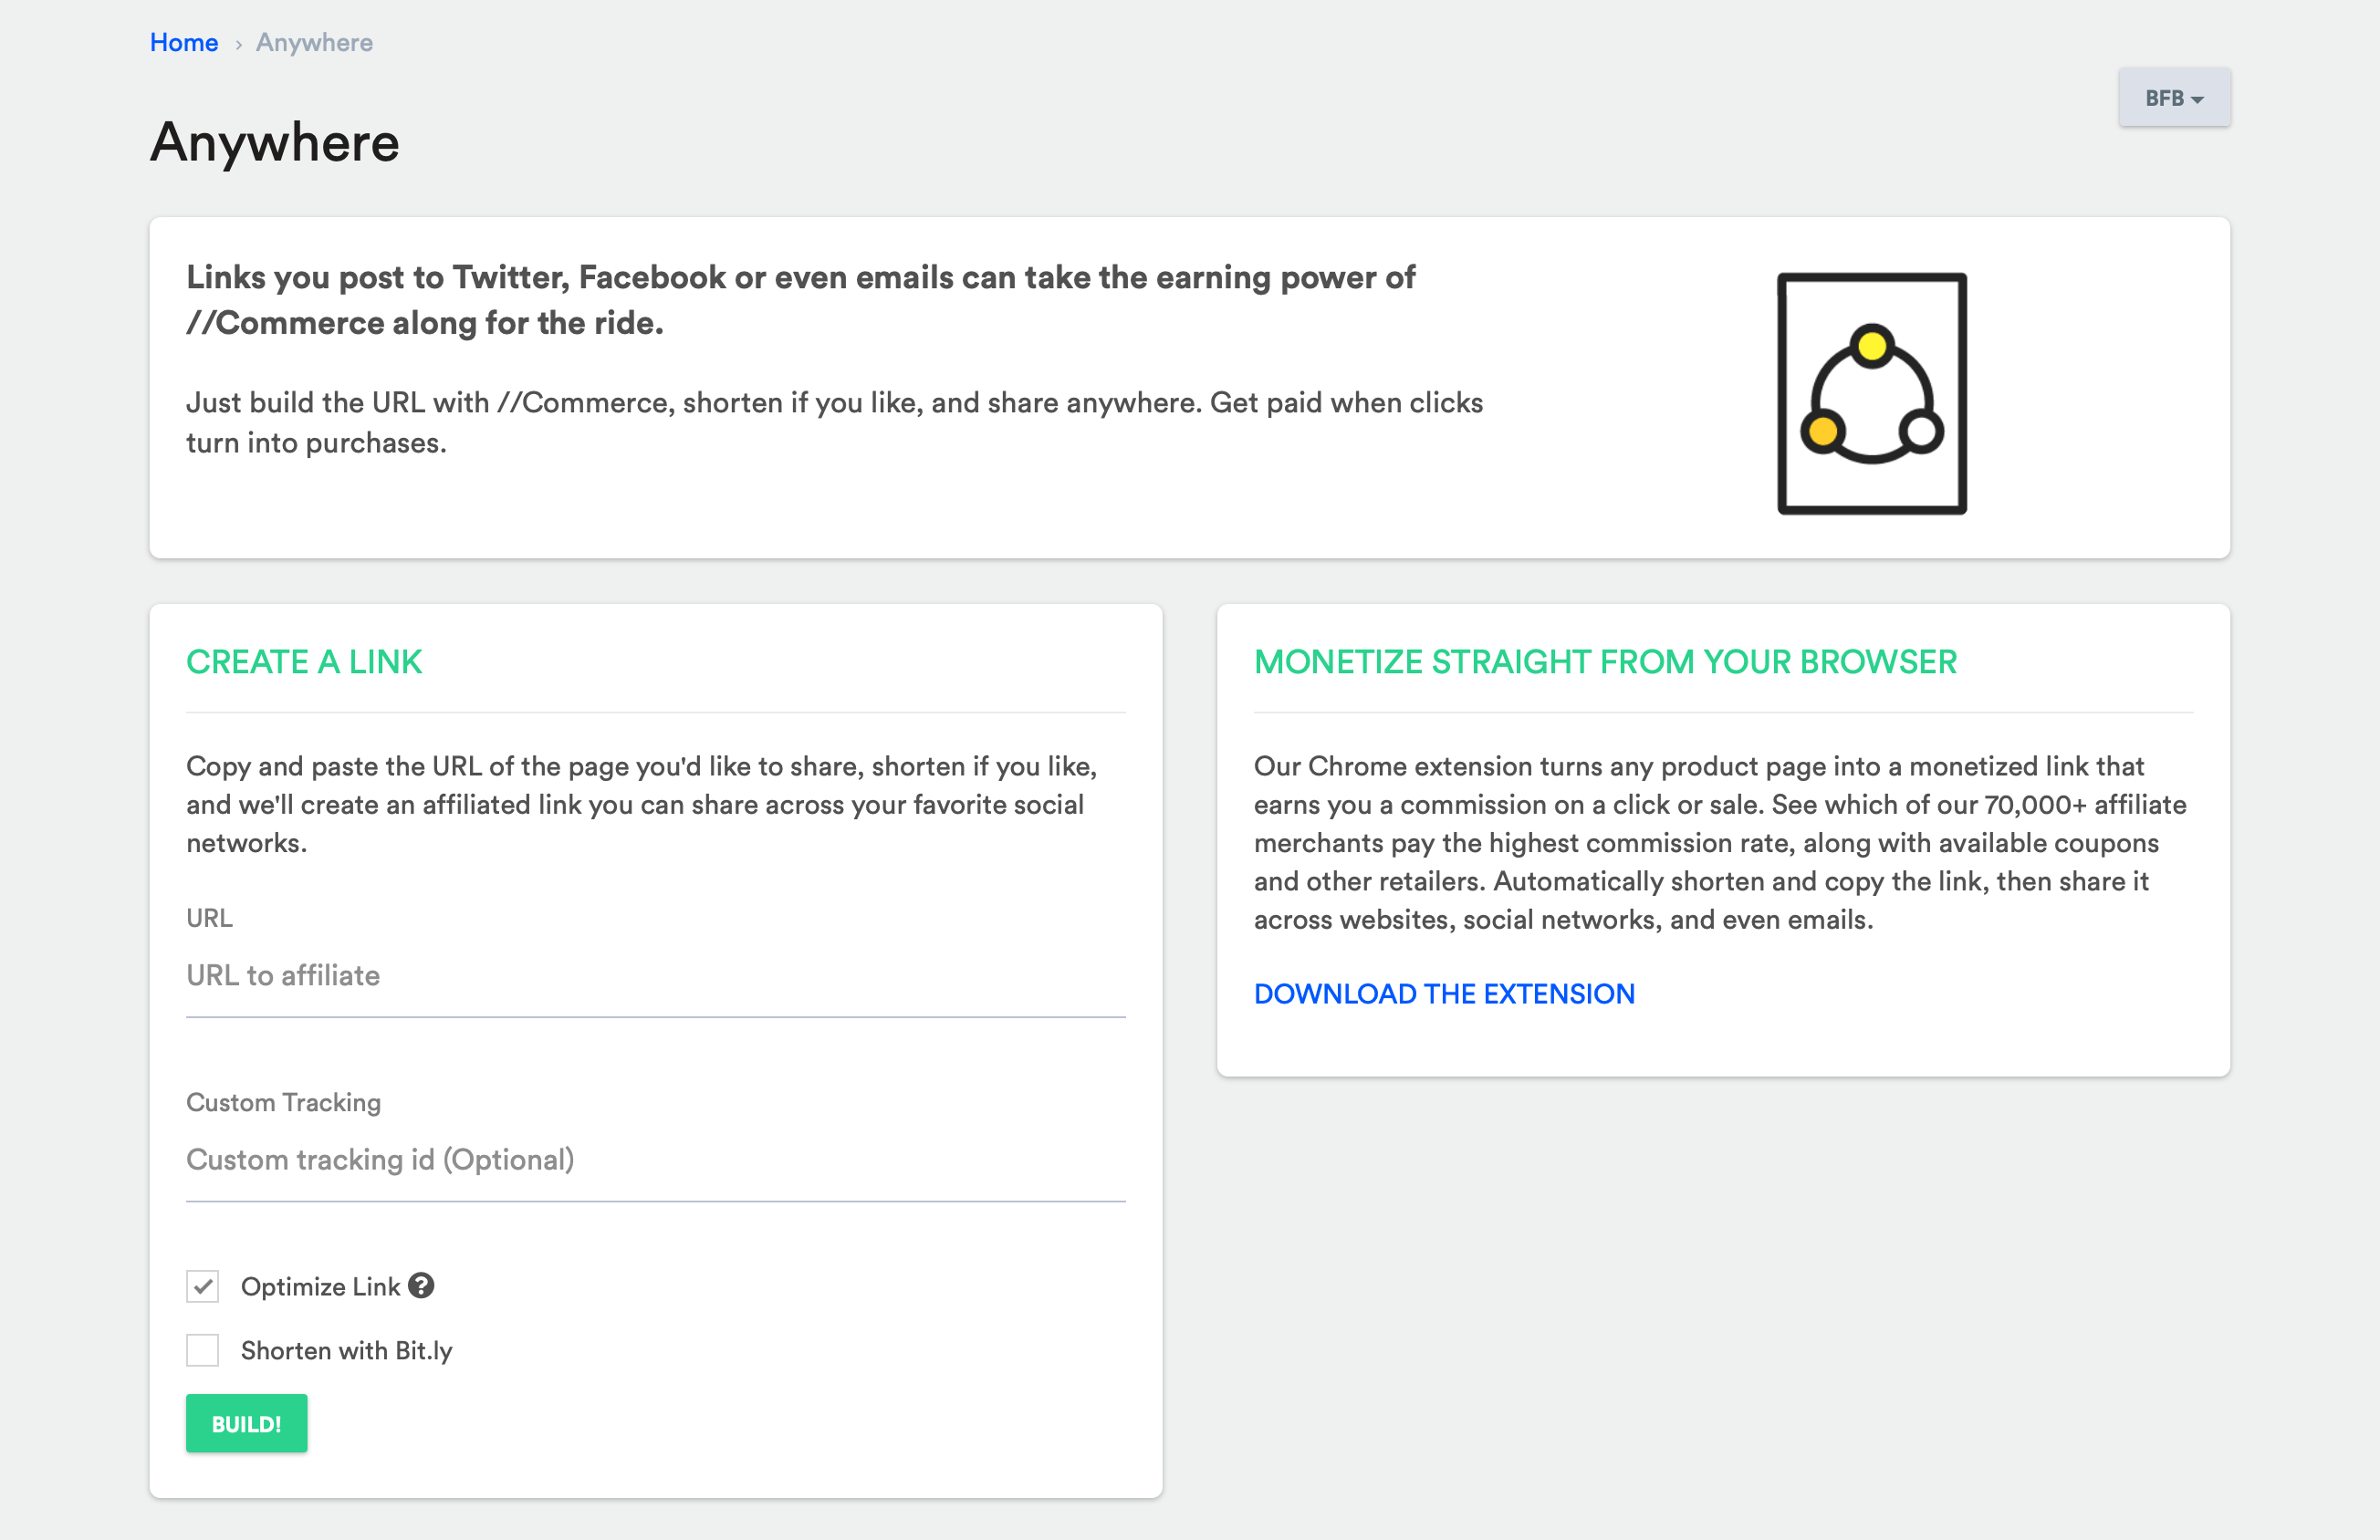Screen dimensions: 2380x1540
Task: Focus the URL to affiliate input field
Action: (x=655, y=976)
